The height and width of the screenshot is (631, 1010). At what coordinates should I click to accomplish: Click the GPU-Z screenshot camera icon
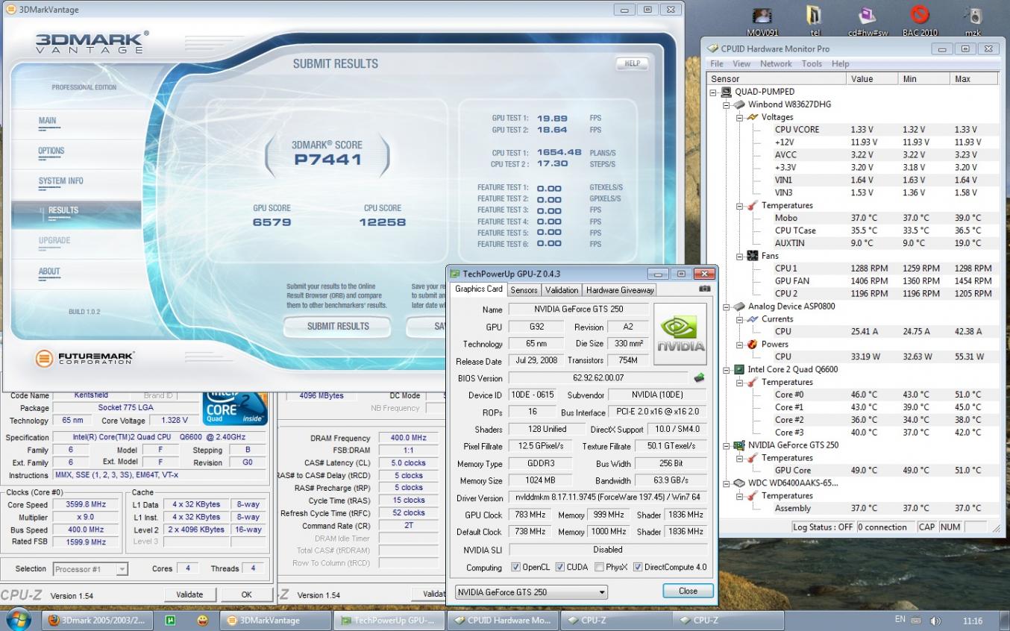click(704, 289)
